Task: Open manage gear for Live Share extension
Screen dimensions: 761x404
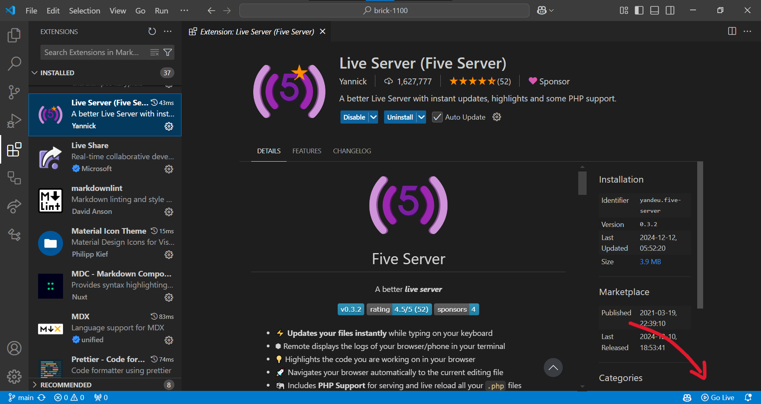Action: pyautogui.click(x=169, y=169)
